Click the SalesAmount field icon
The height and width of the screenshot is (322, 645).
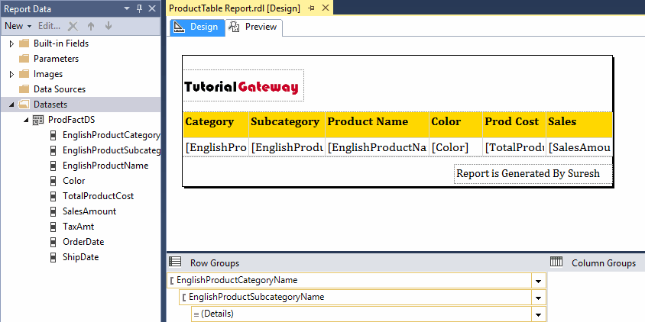click(53, 211)
